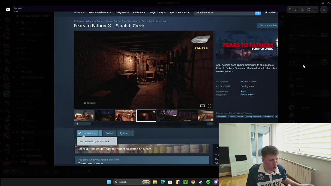Select the highlighted dark basement thumbnail
Screen dimensions: 331x186
[x=146, y=116]
